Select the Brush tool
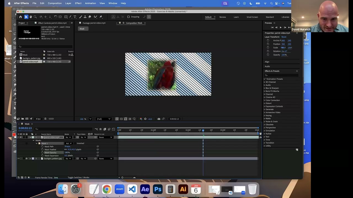Image resolution: width=353 pixels, height=198 pixels. point(80,17)
